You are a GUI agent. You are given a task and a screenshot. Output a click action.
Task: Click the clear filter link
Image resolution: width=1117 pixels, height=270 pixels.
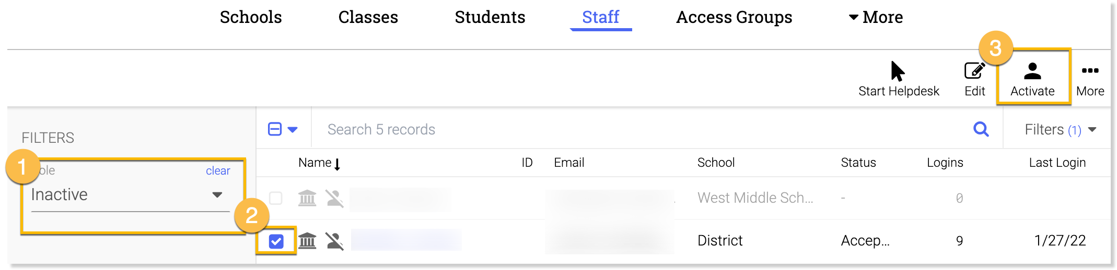(x=218, y=171)
